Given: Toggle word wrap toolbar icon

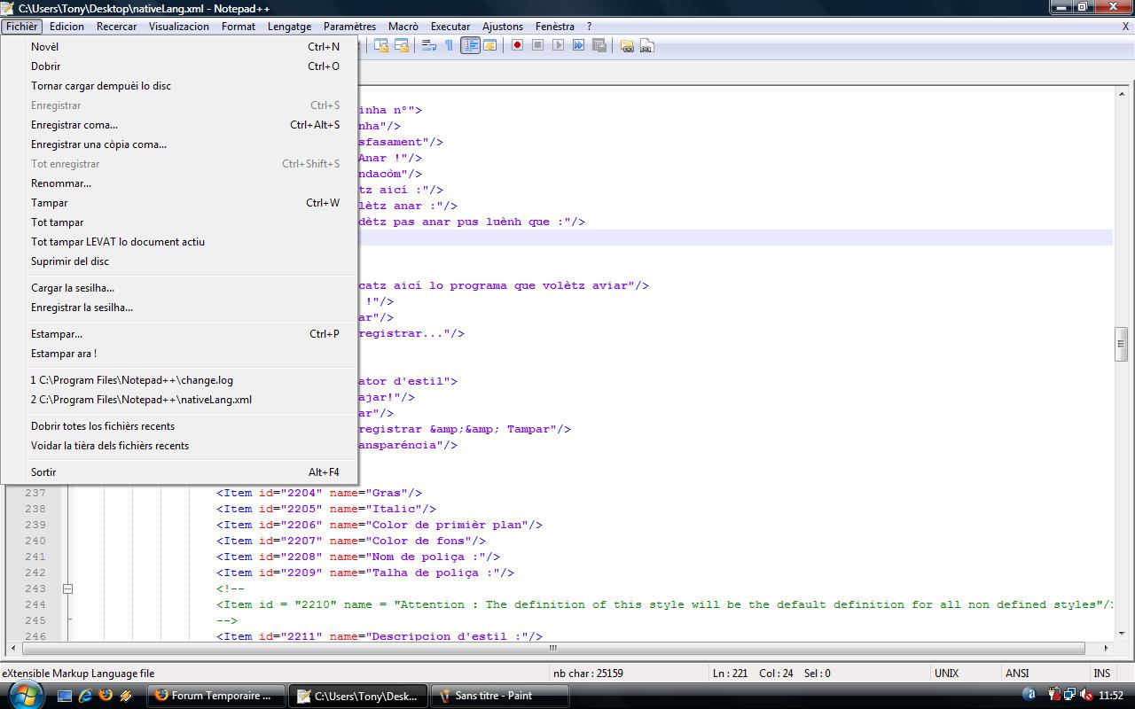Looking at the screenshot, I should point(428,45).
